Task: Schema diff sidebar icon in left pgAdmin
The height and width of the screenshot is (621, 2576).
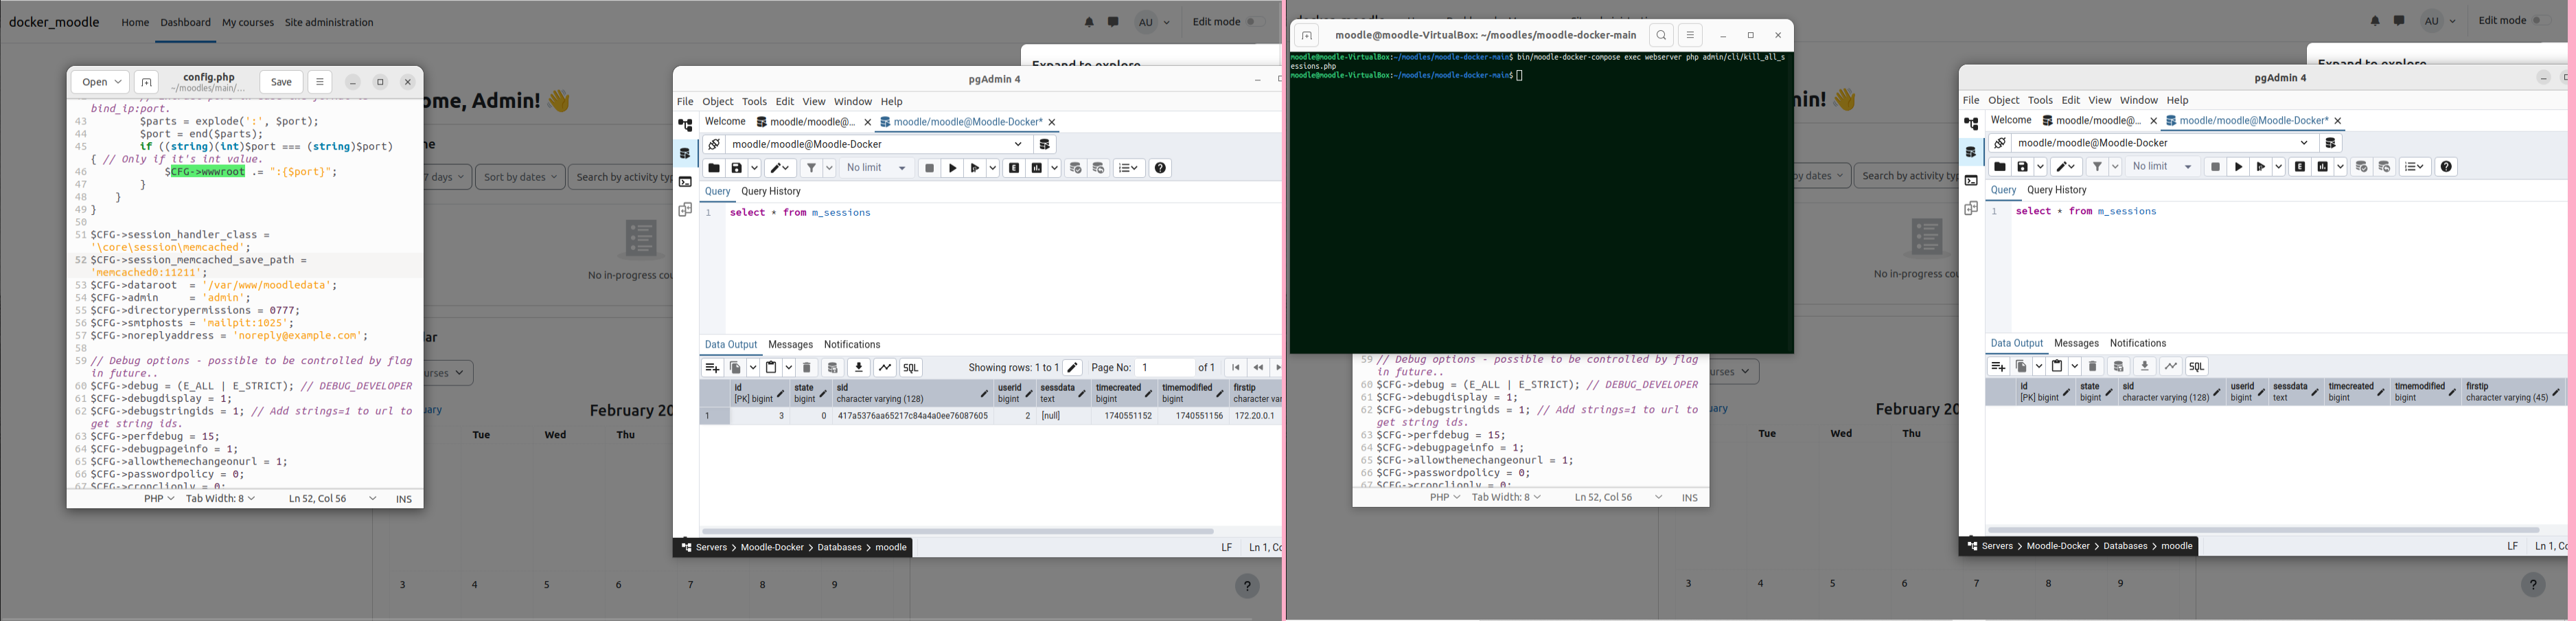Action: point(685,210)
